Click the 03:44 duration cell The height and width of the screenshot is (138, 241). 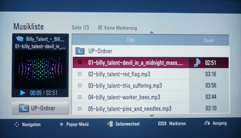point(211,97)
